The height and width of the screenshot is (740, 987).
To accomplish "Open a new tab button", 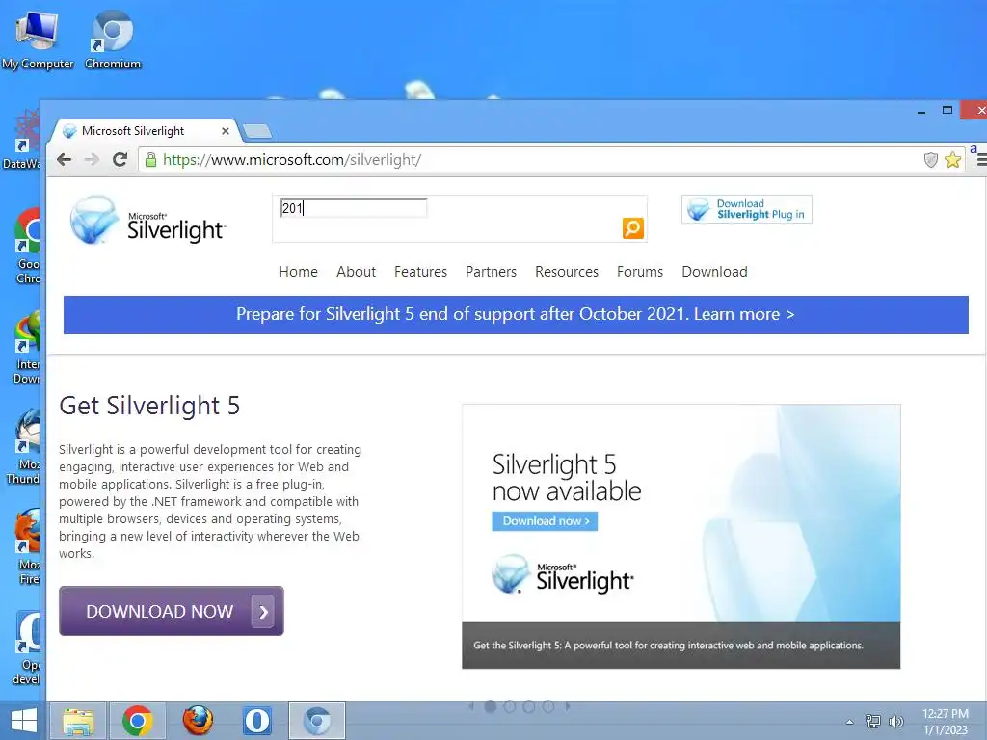I will pos(256,131).
